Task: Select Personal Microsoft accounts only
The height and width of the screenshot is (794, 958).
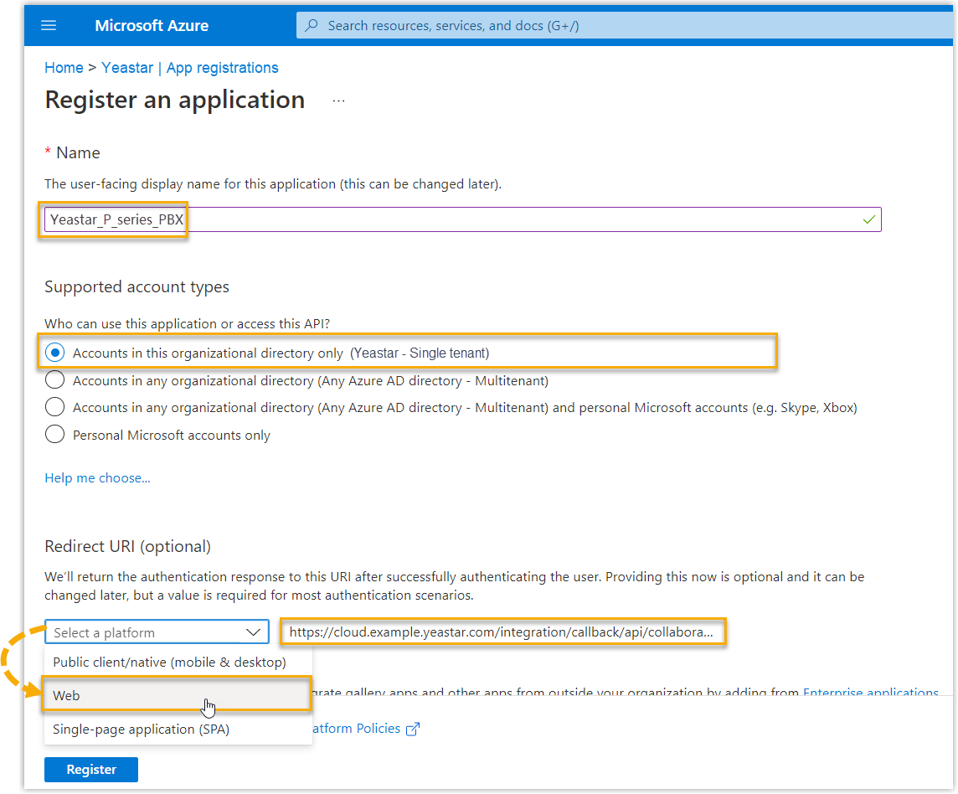Action: 55,435
